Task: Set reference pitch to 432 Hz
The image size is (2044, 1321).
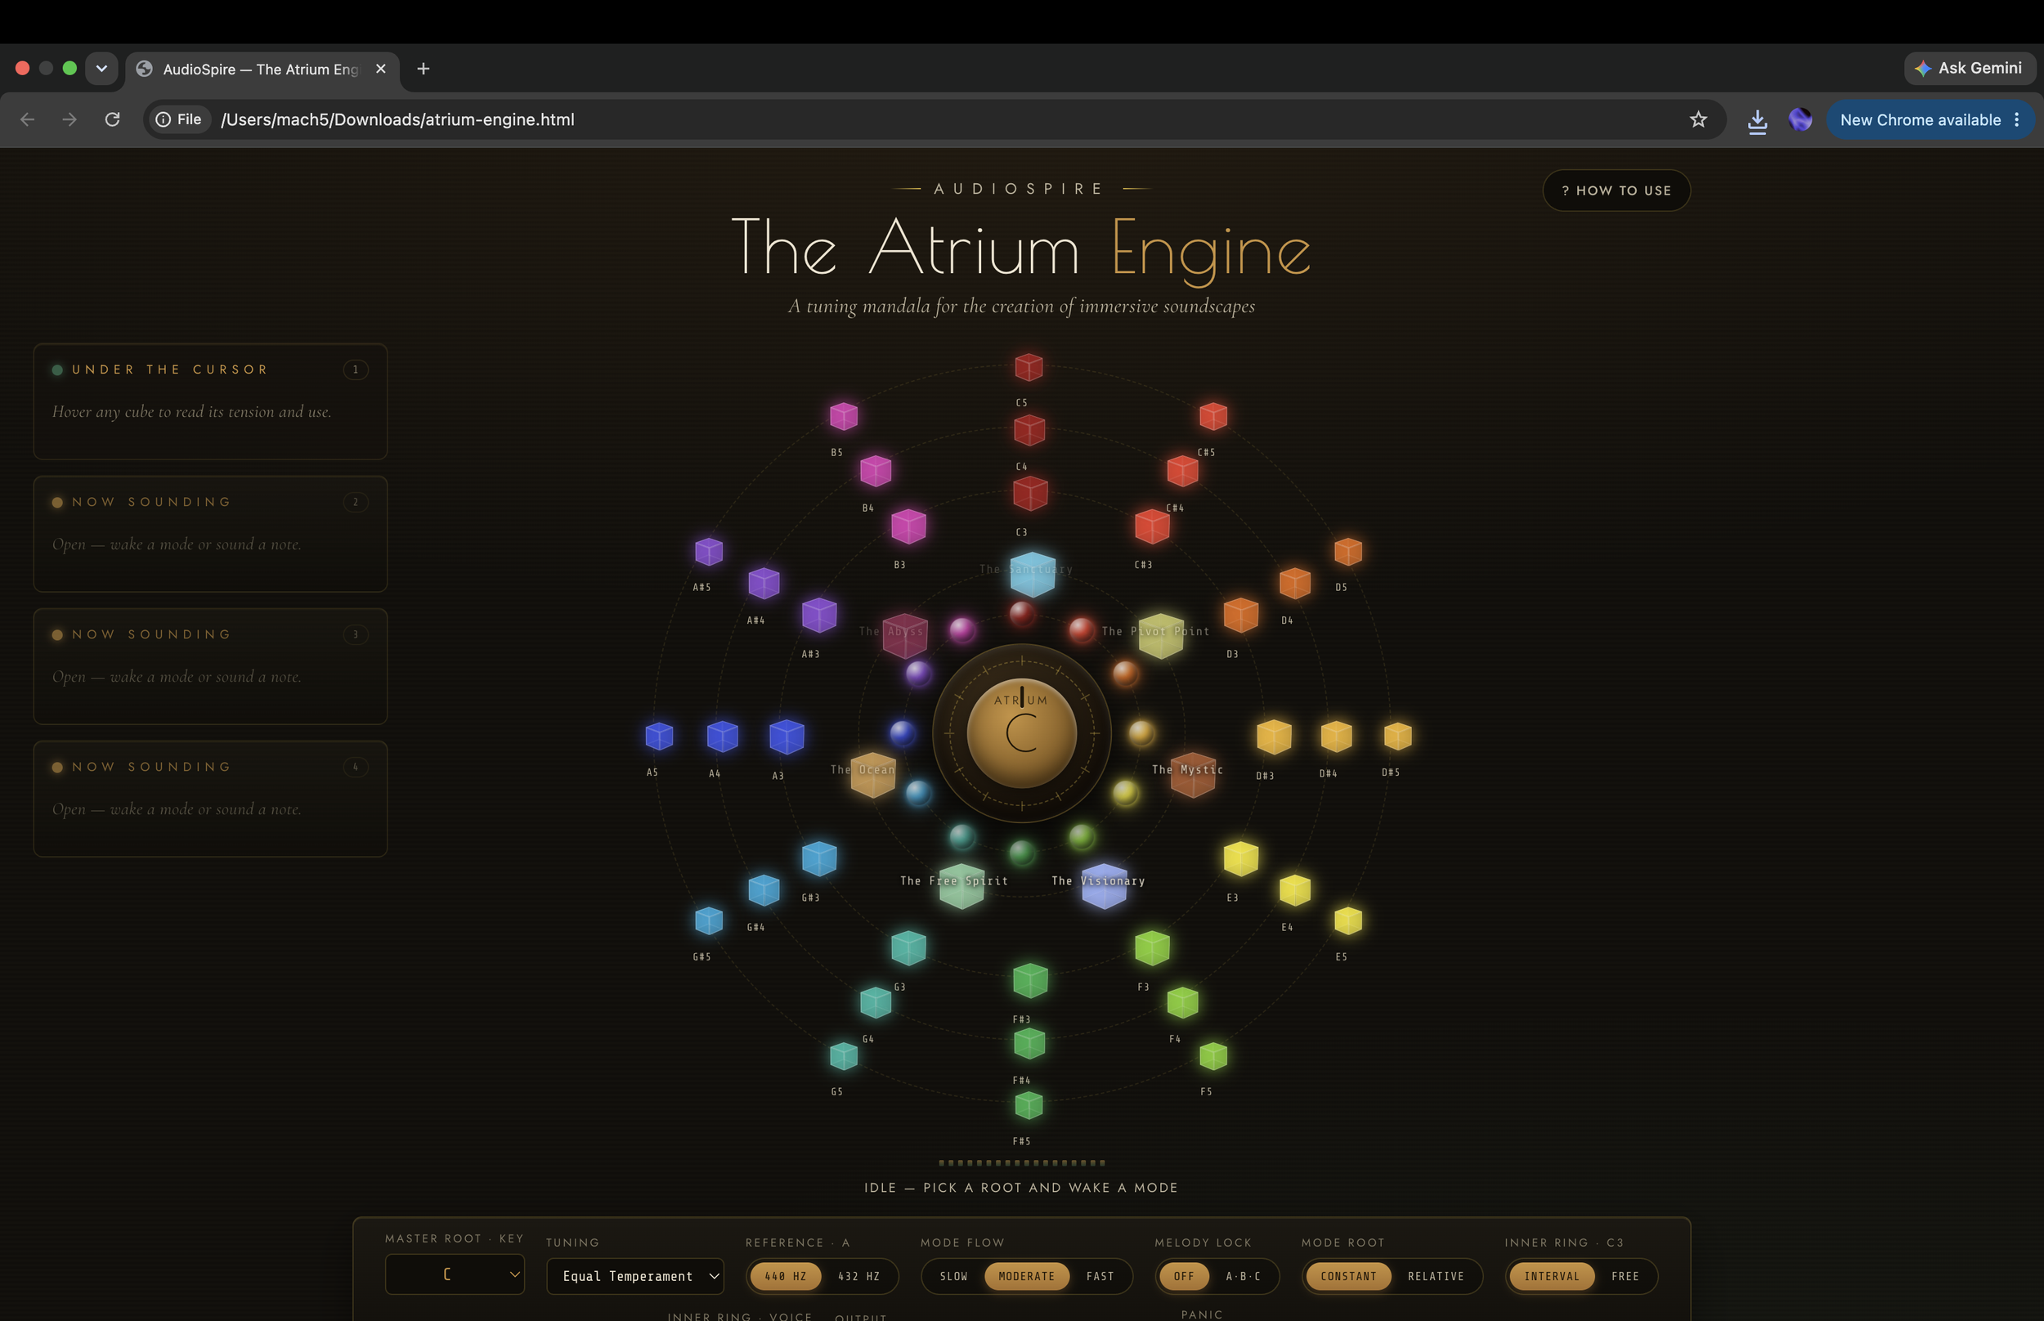Action: click(x=858, y=1275)
